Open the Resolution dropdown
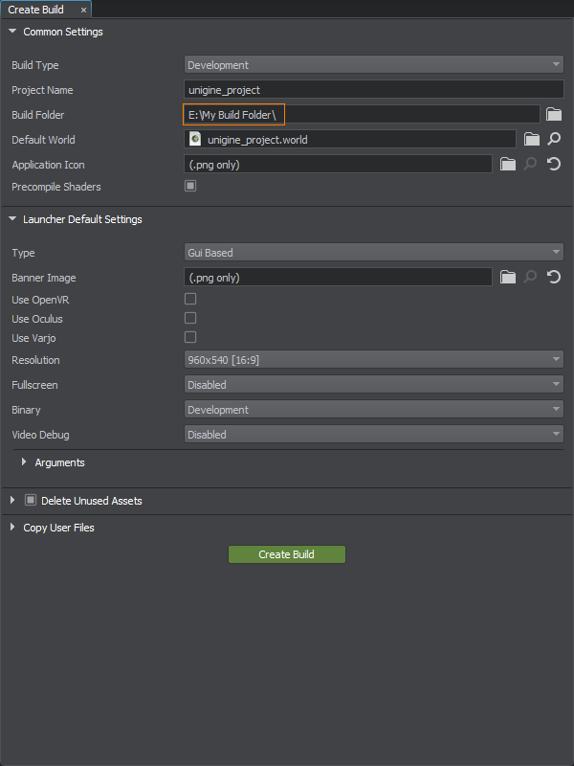This screenshot has width=574, height=766. 373,360
